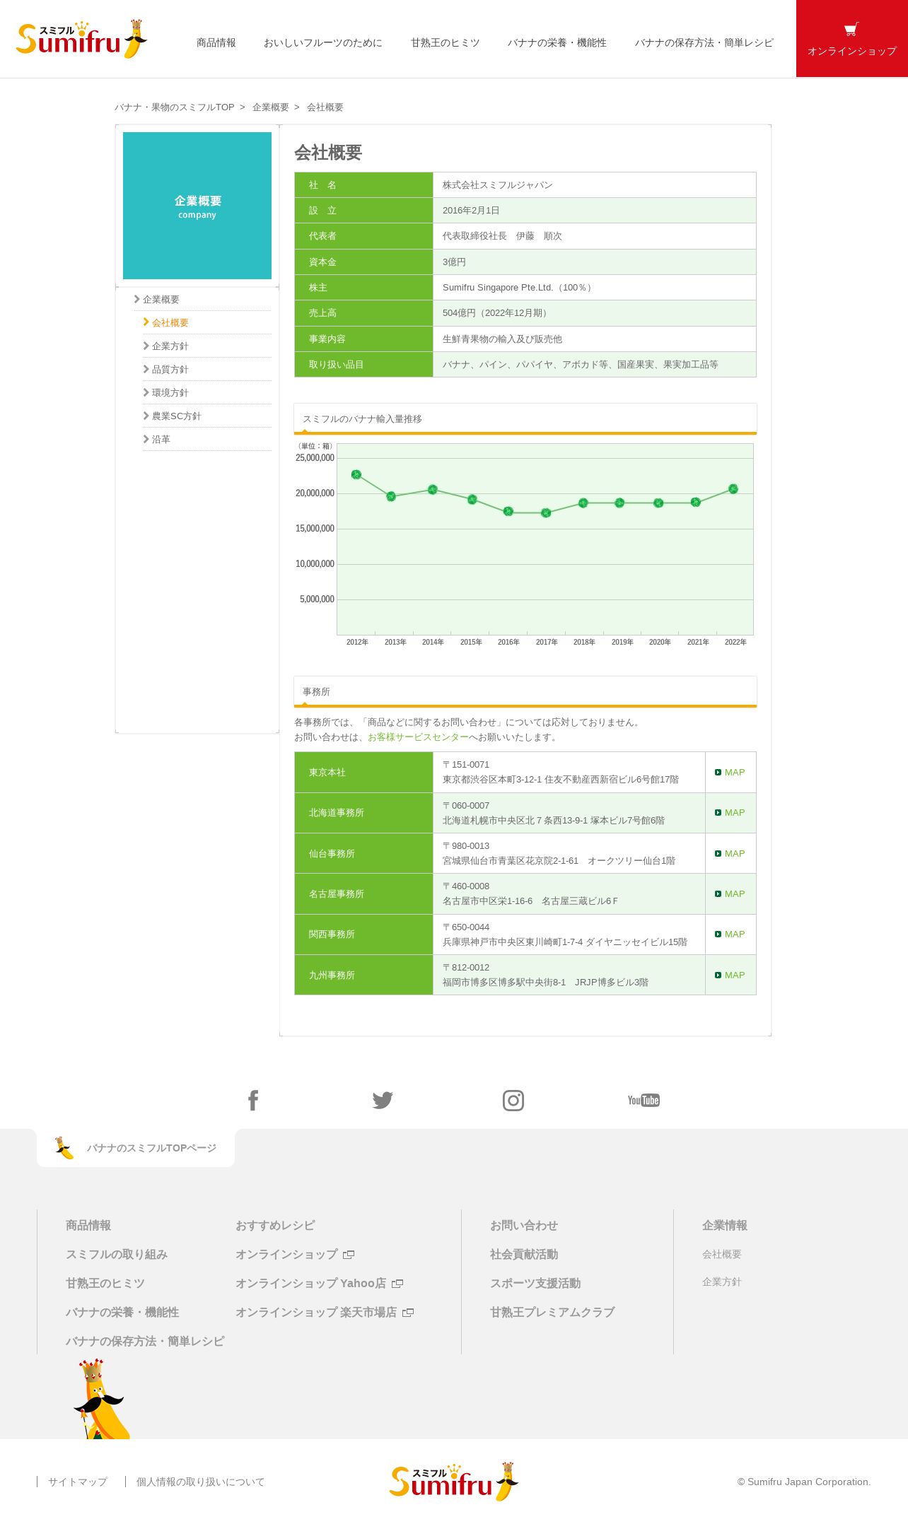Select 沿革 in the sidebar
Screen dimensions: 908x1524
pyautogui.click(x=161, y=440)
